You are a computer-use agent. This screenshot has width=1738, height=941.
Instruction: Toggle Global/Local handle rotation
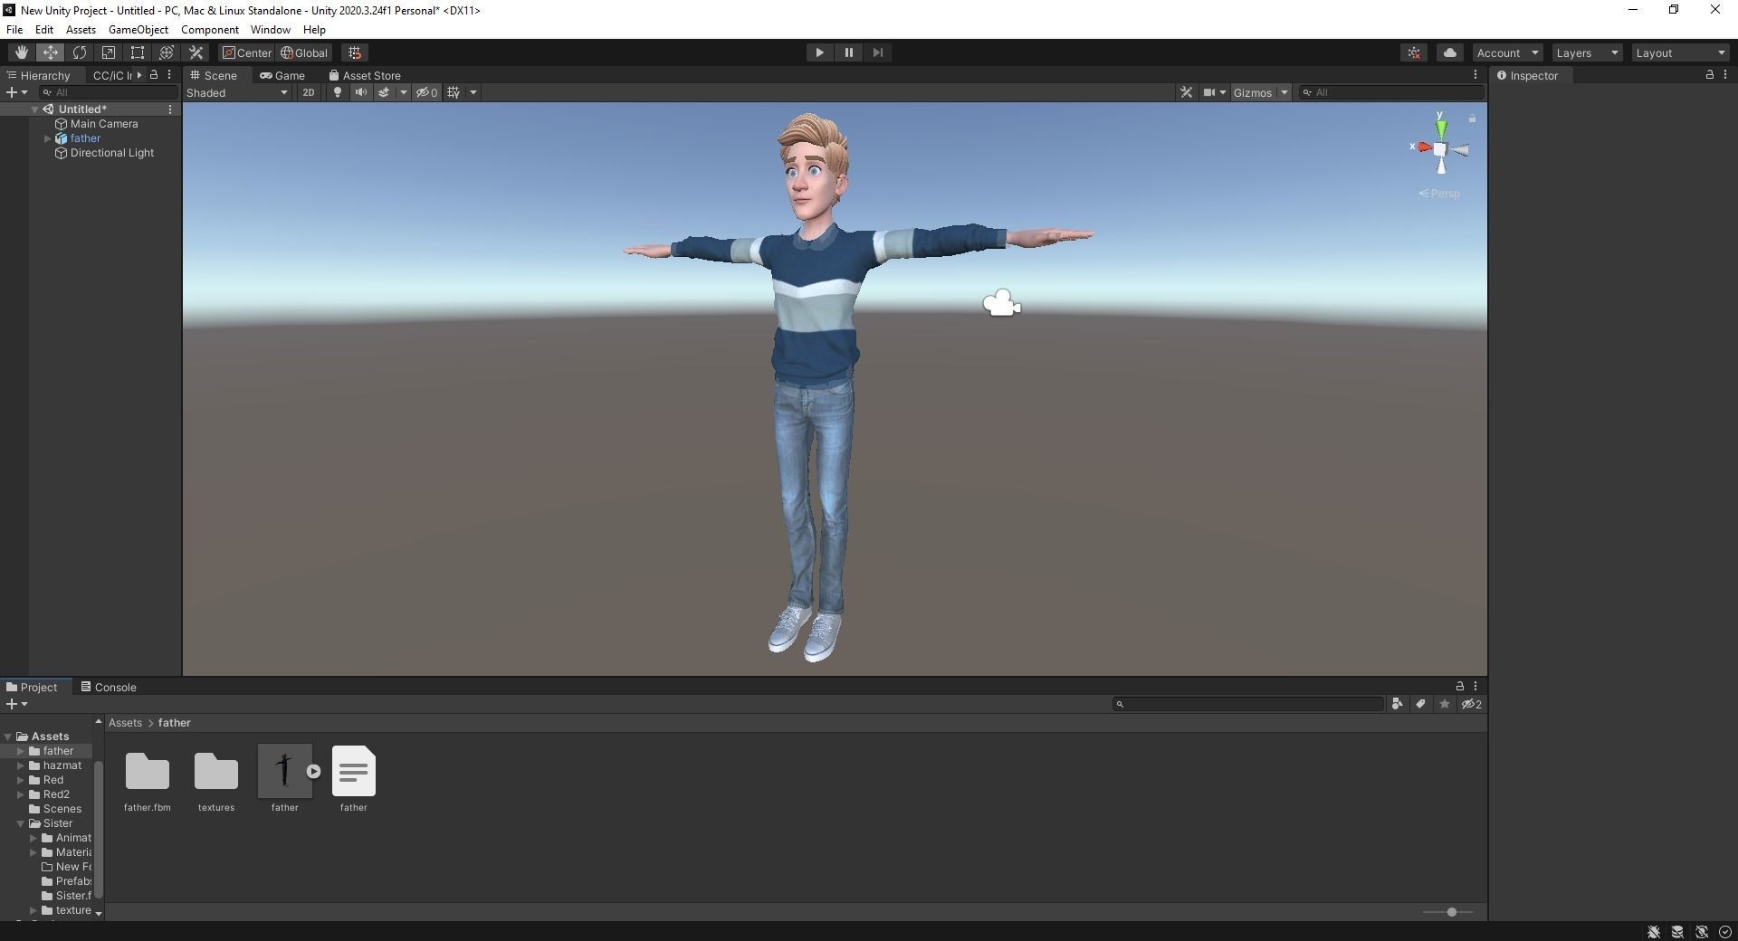(x=304, y=52)
